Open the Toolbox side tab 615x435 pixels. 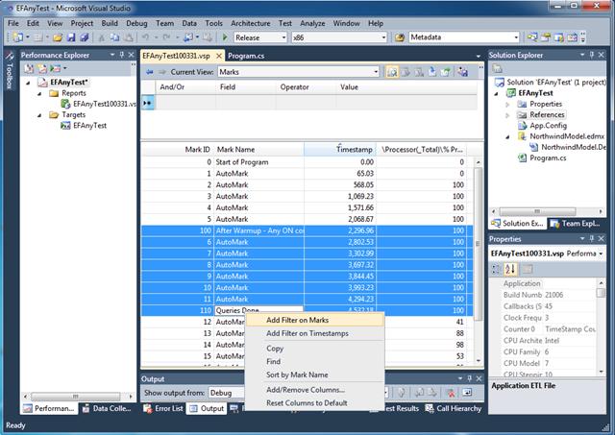click(x=10, y=70)
